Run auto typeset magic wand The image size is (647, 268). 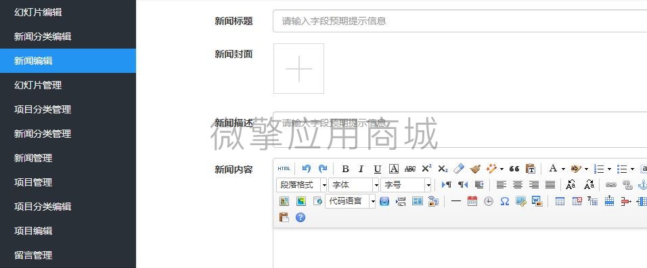[491, 169]
